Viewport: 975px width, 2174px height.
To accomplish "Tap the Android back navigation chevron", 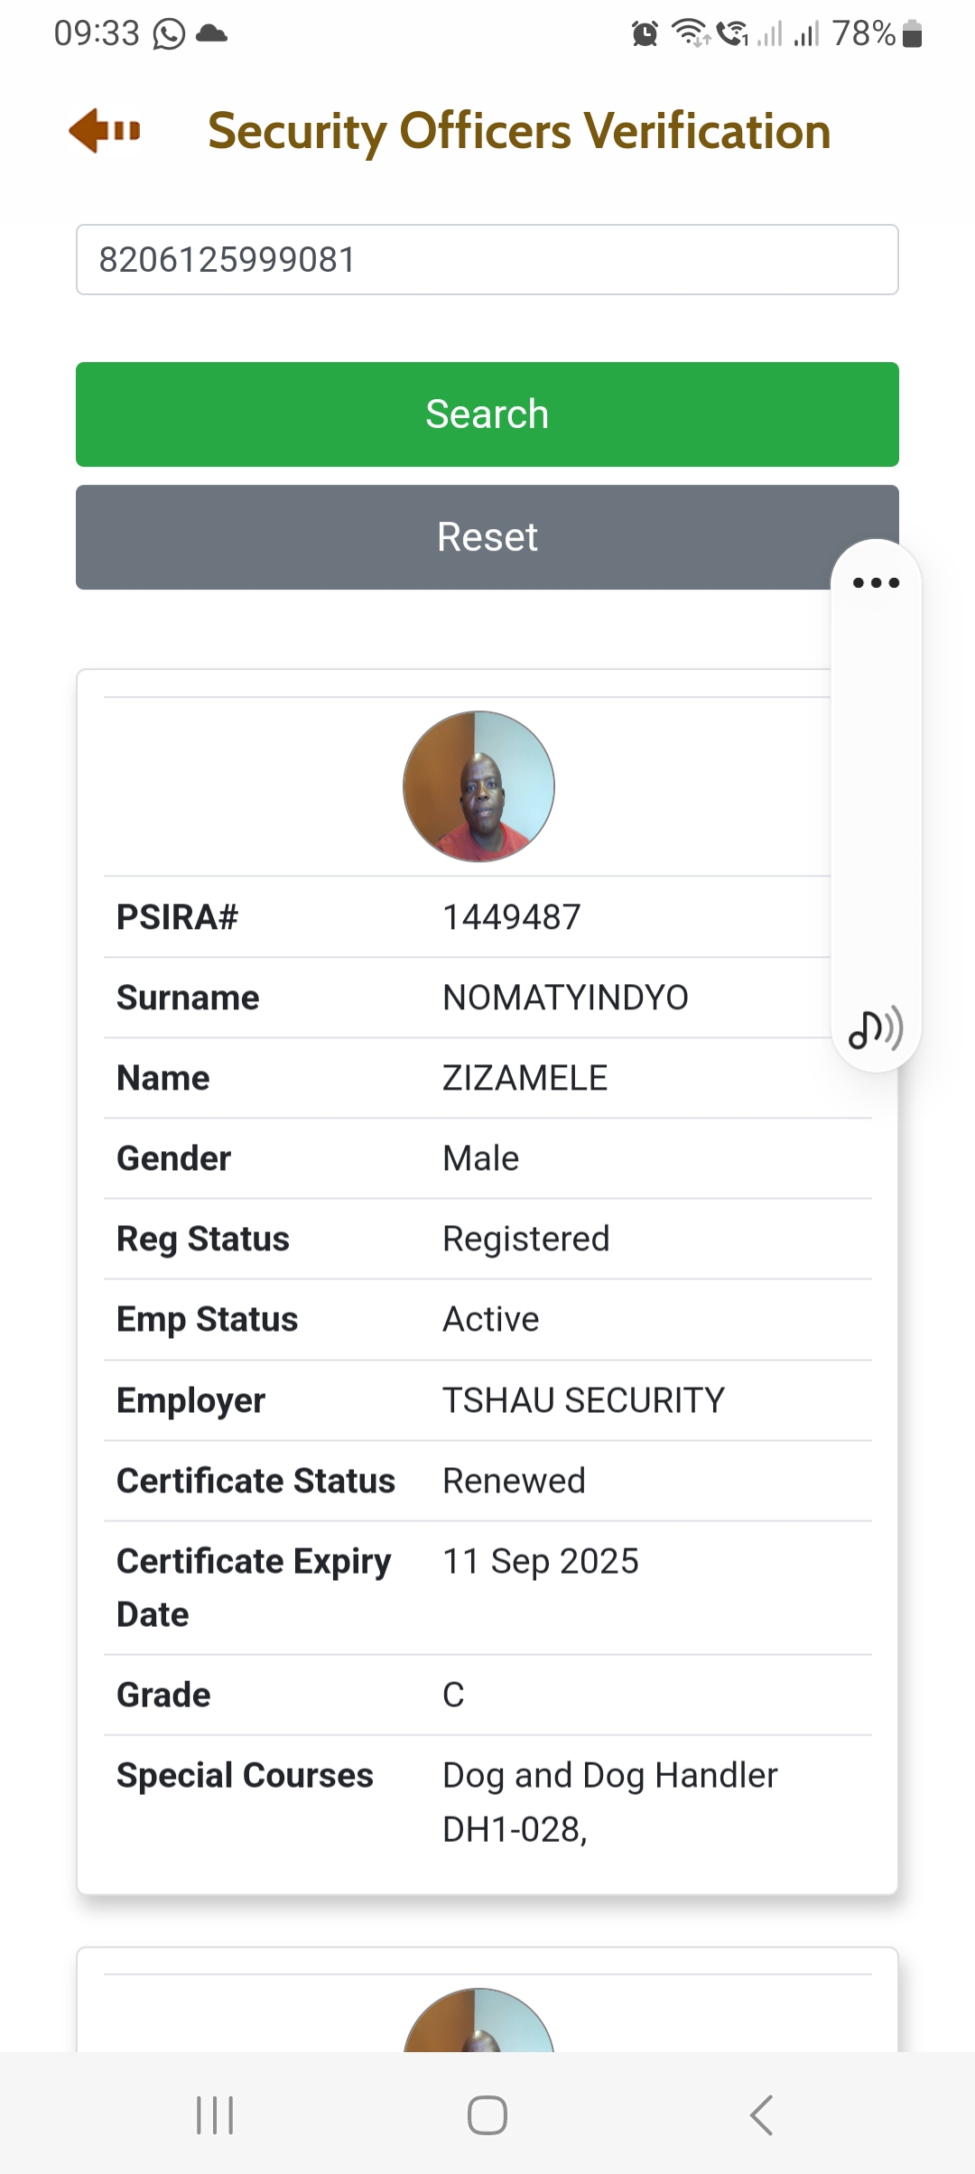I will click(761, 2115).
